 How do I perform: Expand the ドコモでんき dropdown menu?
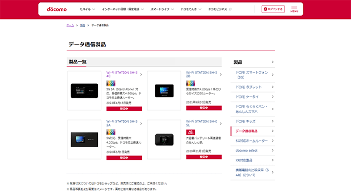click(191, 9)
